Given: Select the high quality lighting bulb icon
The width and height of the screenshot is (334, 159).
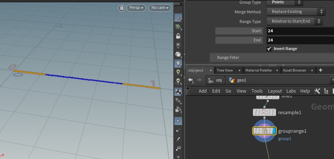Looking at the screenshot, I should pos(178,72).
